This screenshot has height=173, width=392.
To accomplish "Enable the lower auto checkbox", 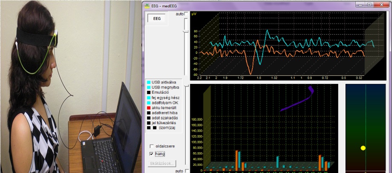I will [186, 171].
